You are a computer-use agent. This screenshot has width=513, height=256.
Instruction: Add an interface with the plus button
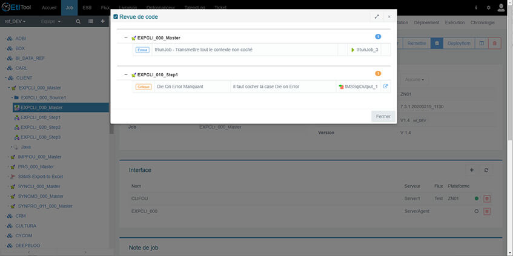(x=471, y=170)
